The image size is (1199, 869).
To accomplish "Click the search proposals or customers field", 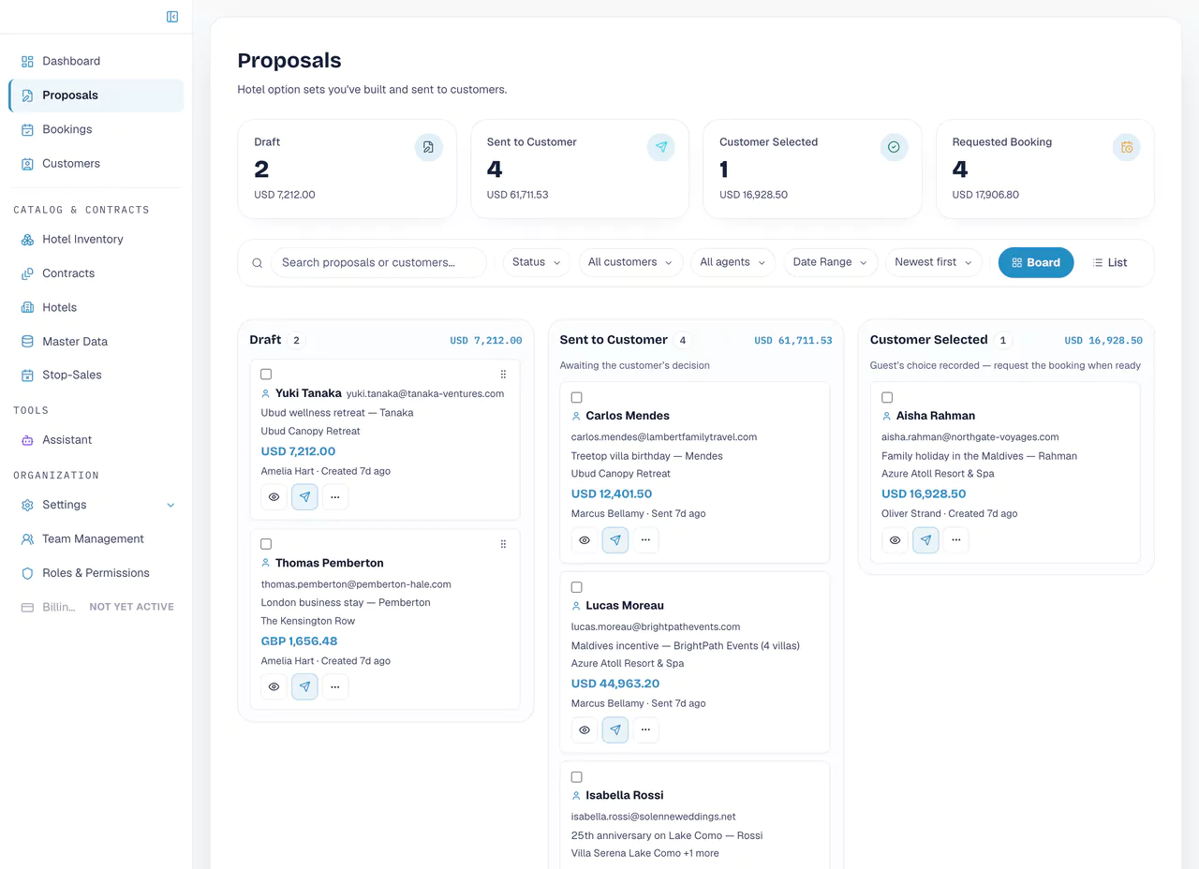I will coord(379,262).
